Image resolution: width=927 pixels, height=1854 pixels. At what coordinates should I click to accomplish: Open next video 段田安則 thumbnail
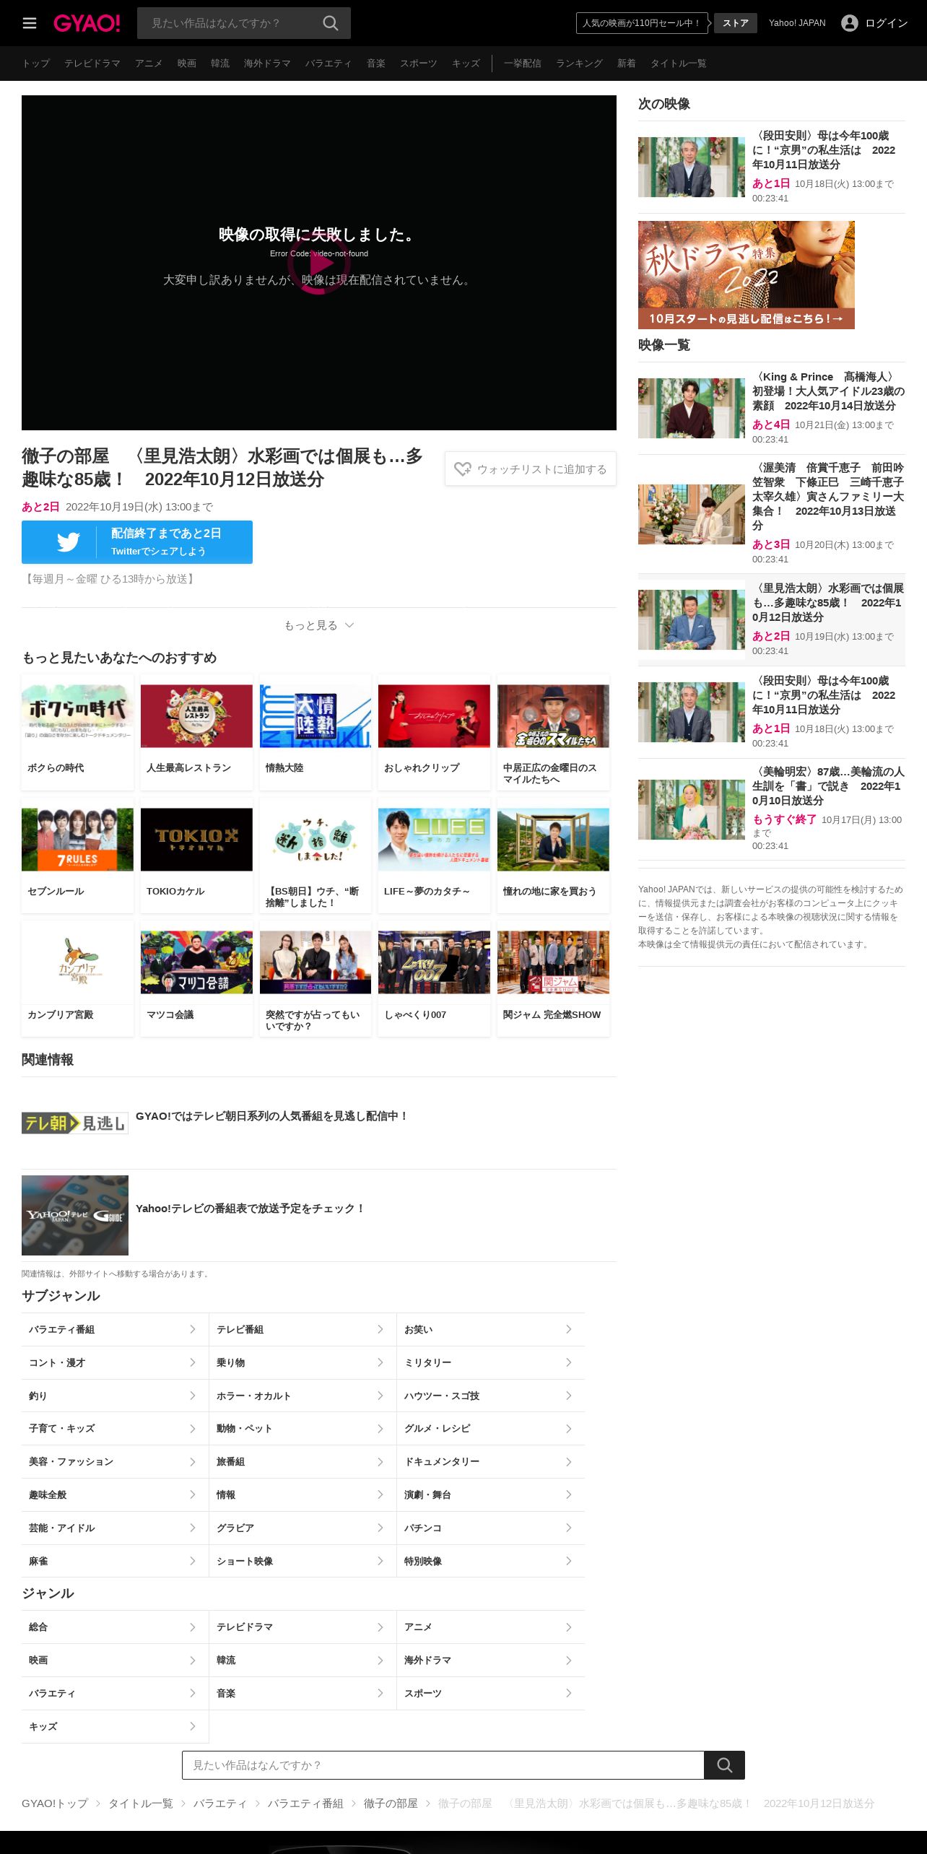(692, 167)
